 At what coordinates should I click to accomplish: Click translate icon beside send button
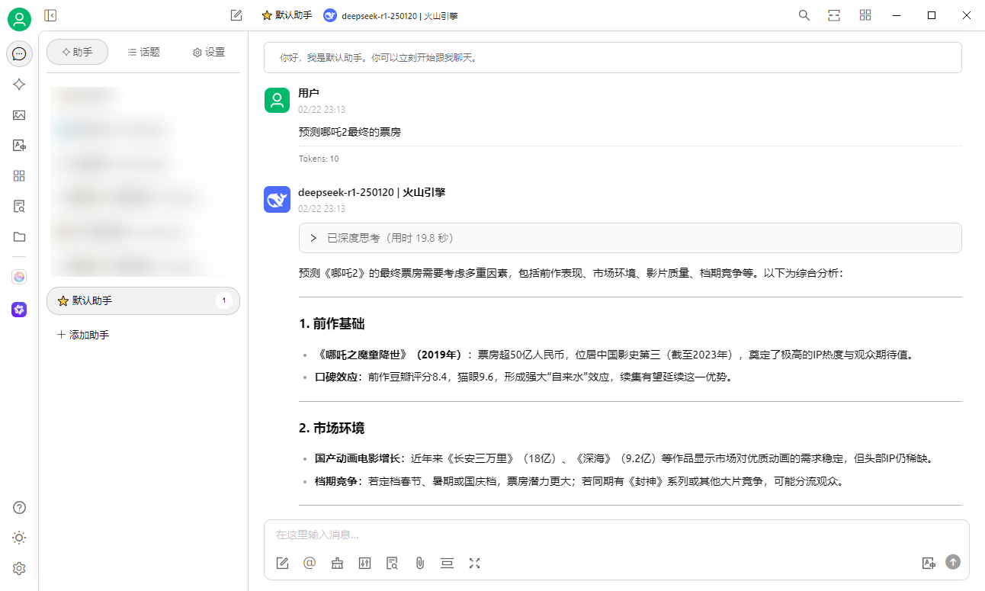(x=929, y=563)
